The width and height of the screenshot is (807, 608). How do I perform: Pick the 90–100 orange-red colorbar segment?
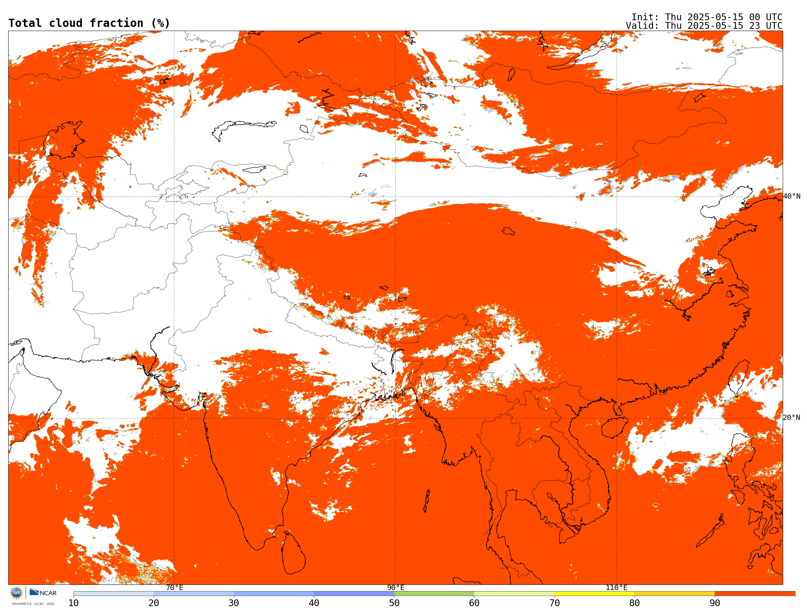coord(755,594)
